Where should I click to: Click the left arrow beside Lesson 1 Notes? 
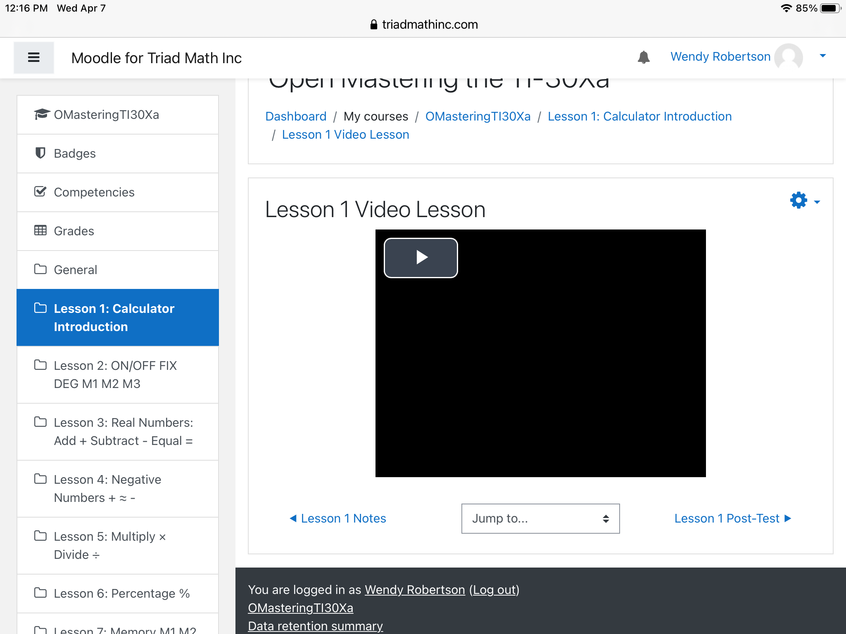[293, 518]
